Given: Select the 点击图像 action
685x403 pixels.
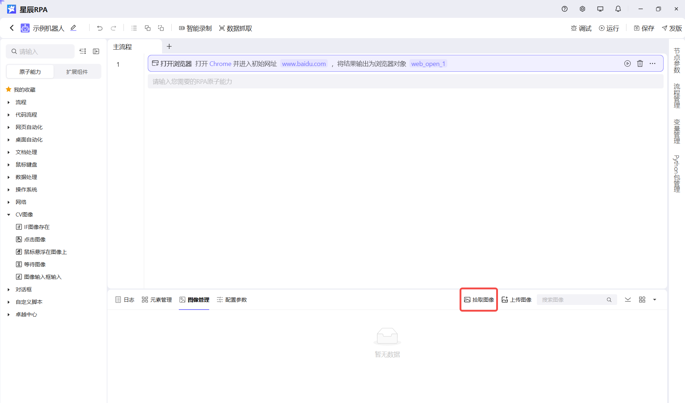Looking at the screenshot, I should point(35,240).
